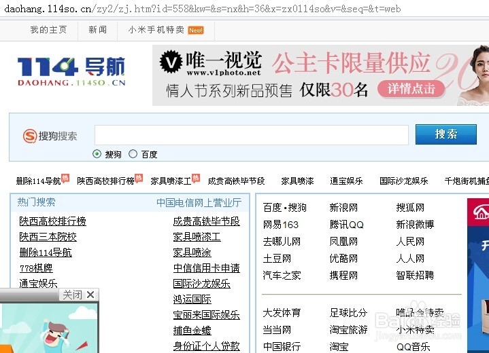The width and height of the screenshot is (489, 353).
Task: Click the popup ad cartoon thumbnail
Action: [49, 328]
